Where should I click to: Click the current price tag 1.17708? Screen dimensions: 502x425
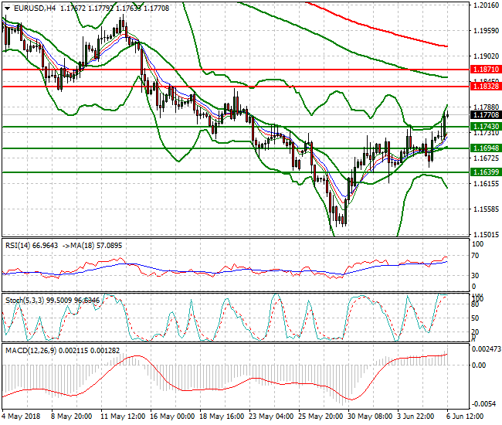484,114
